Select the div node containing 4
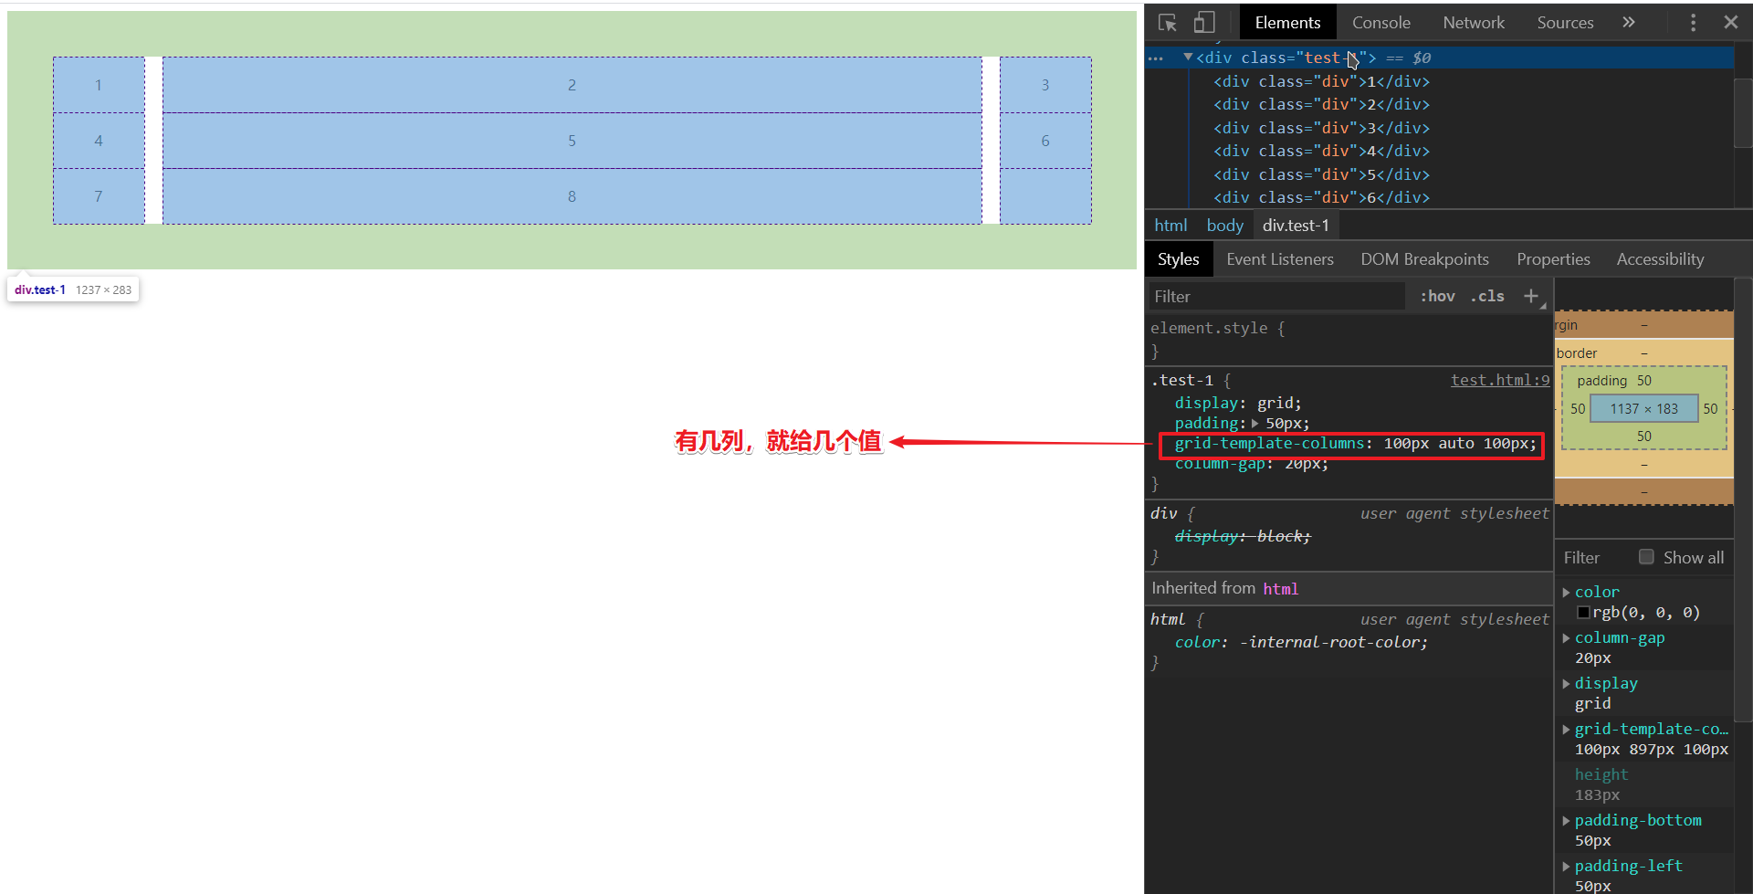The height and width of the screenshot is (894, 1753). 1321,151
